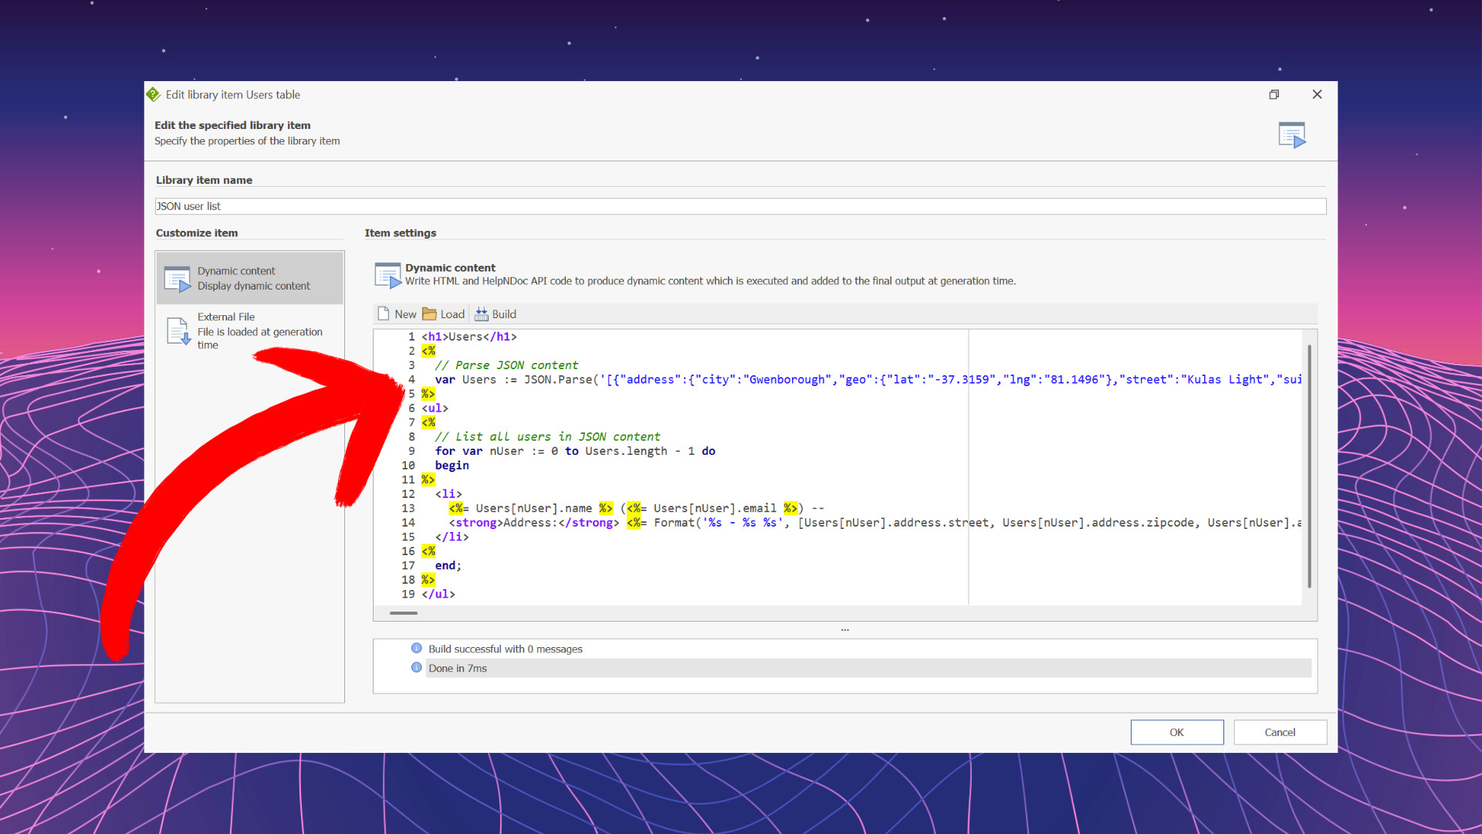This screenshot has height=834, width=1482.
Task: Click the 'var Users := JSON.Parse' line
Action: 868,379
